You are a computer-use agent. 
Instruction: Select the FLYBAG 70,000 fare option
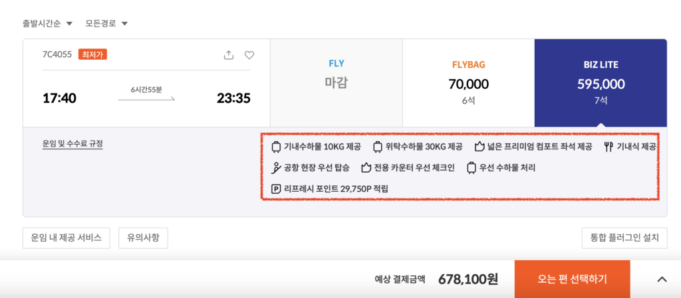469,83
